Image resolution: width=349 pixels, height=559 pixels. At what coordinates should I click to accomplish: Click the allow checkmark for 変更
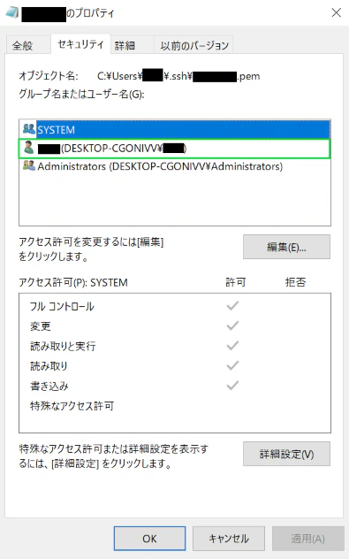click(x=232, y=325)
